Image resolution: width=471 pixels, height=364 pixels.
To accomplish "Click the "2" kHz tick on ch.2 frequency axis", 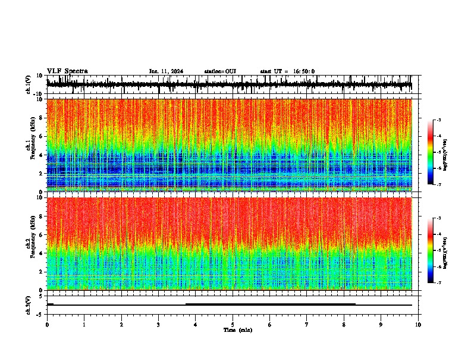I will pyautogui.click(x=41, y=272).
